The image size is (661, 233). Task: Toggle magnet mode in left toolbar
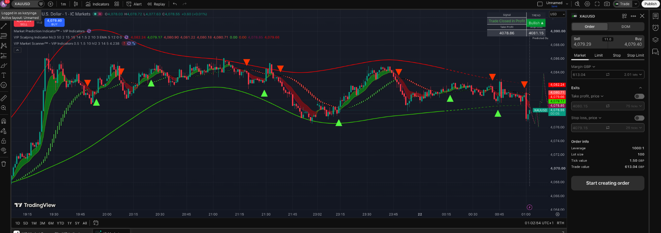(x=4, y=121)
